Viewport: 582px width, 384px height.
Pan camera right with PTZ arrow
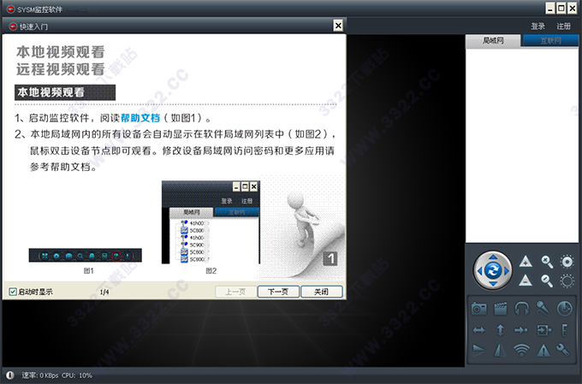click(507, 270)
